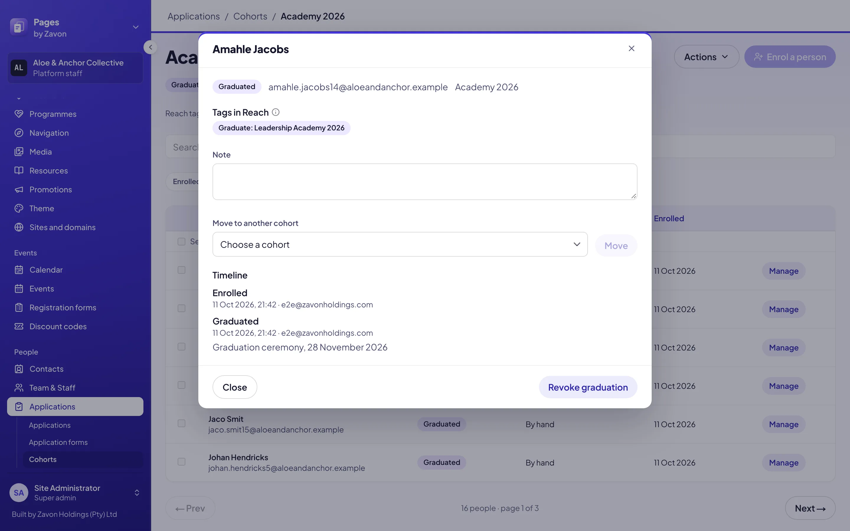This screenshot has height=531, width=850.
Task: Click the Resources book icon
Action: (x=19, y=171)
